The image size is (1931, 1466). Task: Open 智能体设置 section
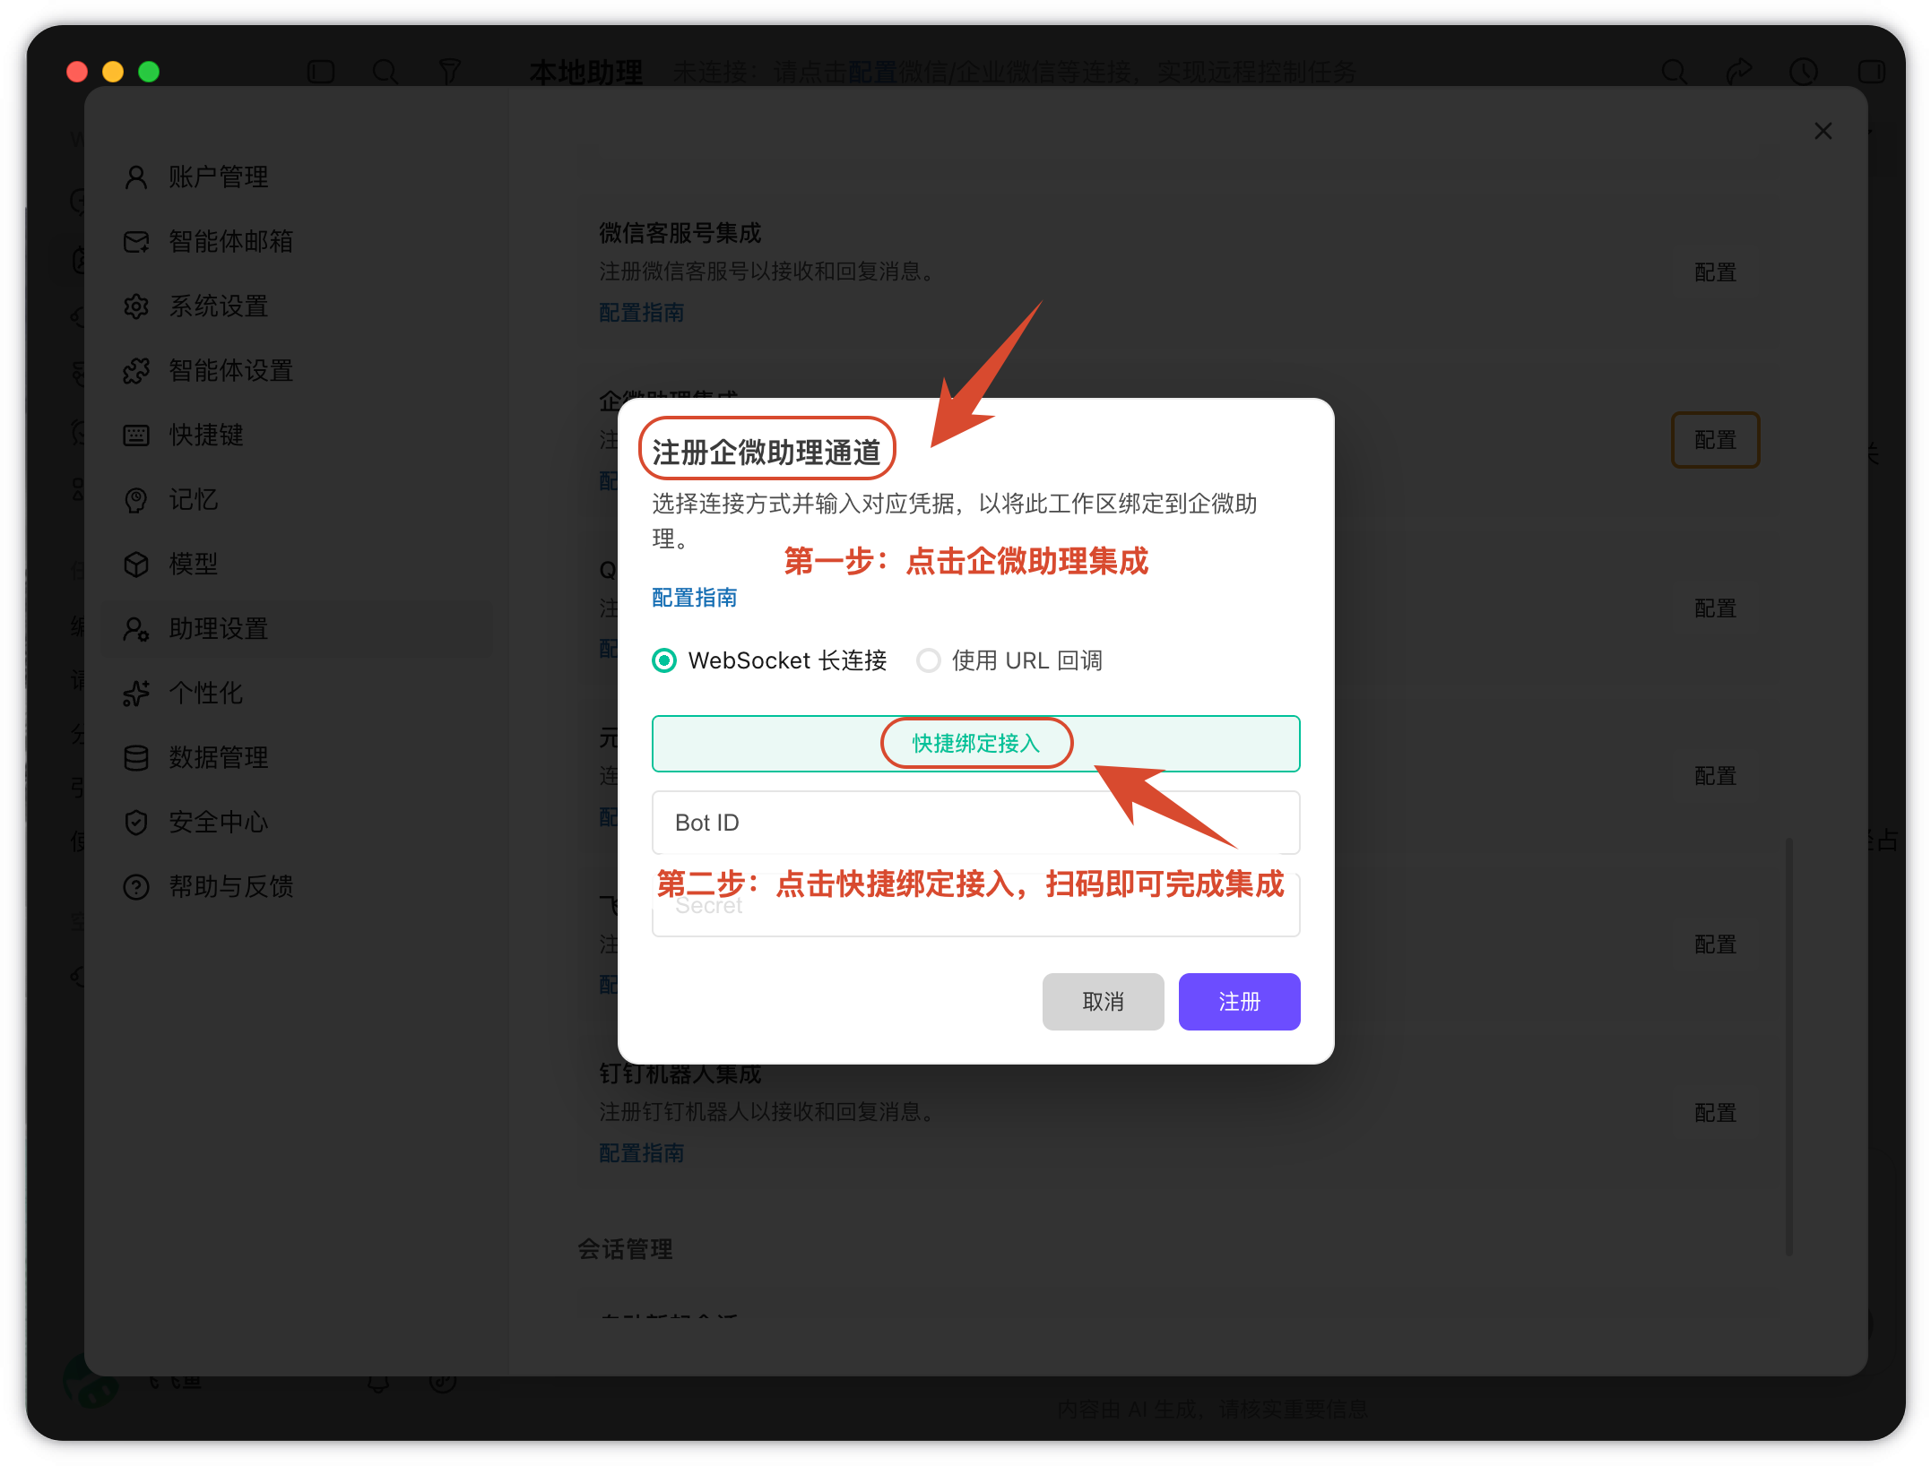[298, 371]
